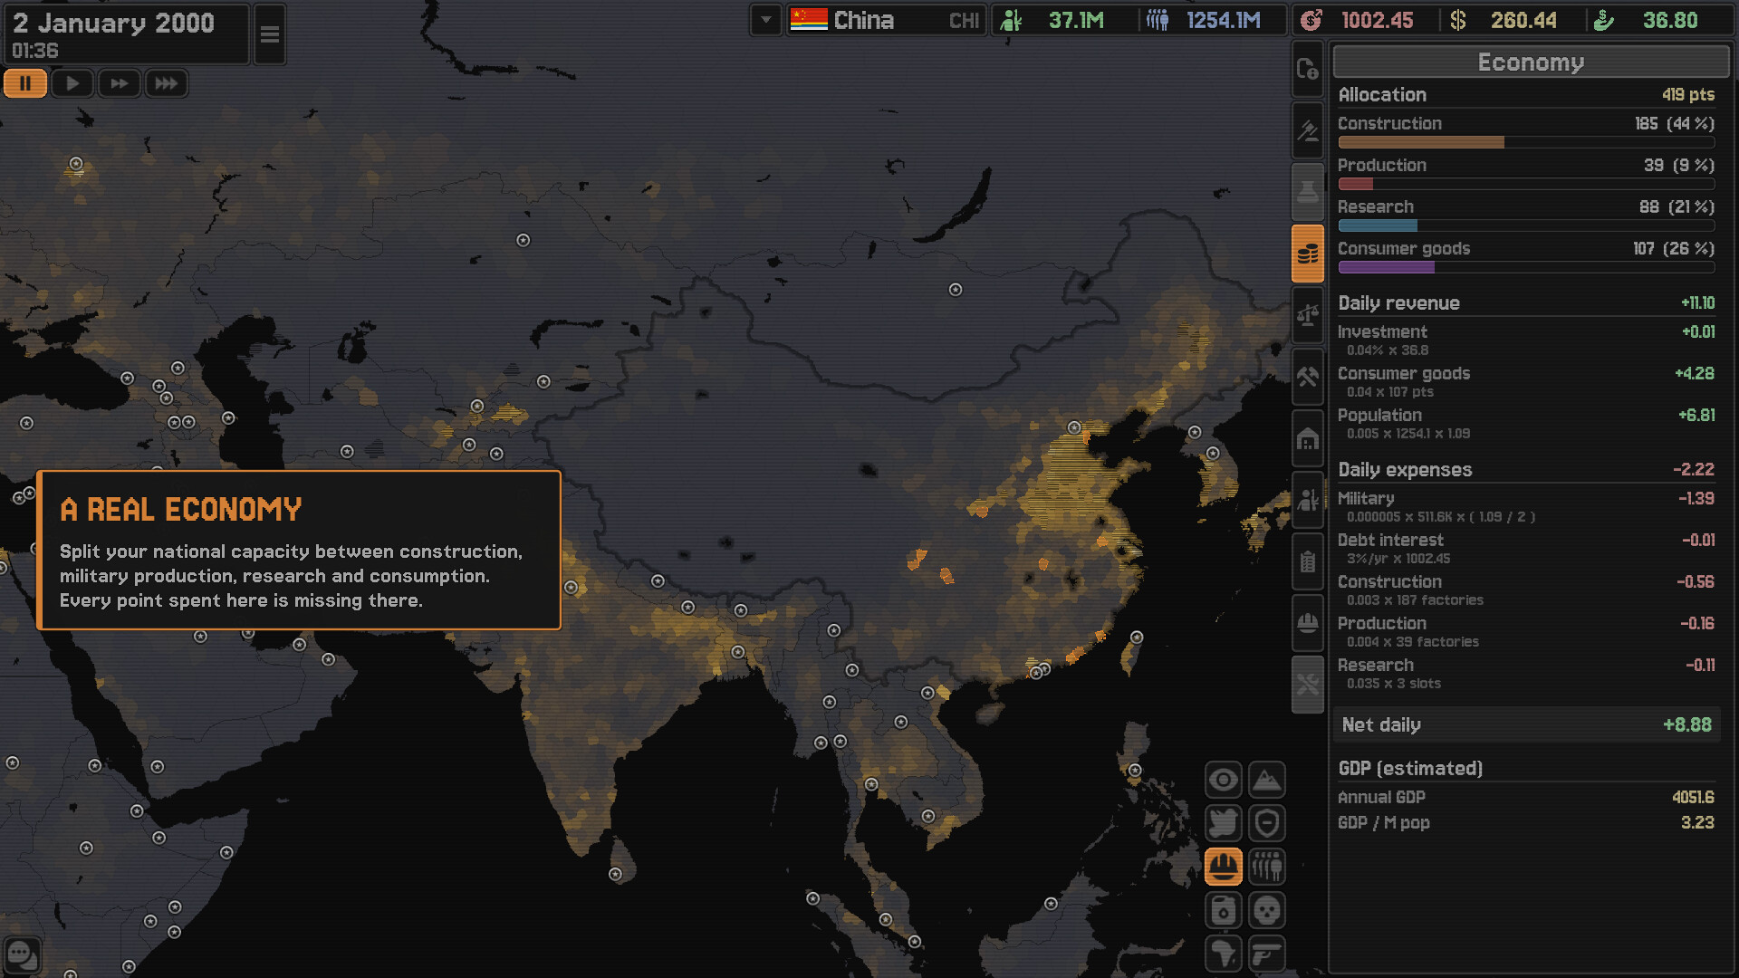Toggle the hard hat industry map mode

[x=1223, y=867]
